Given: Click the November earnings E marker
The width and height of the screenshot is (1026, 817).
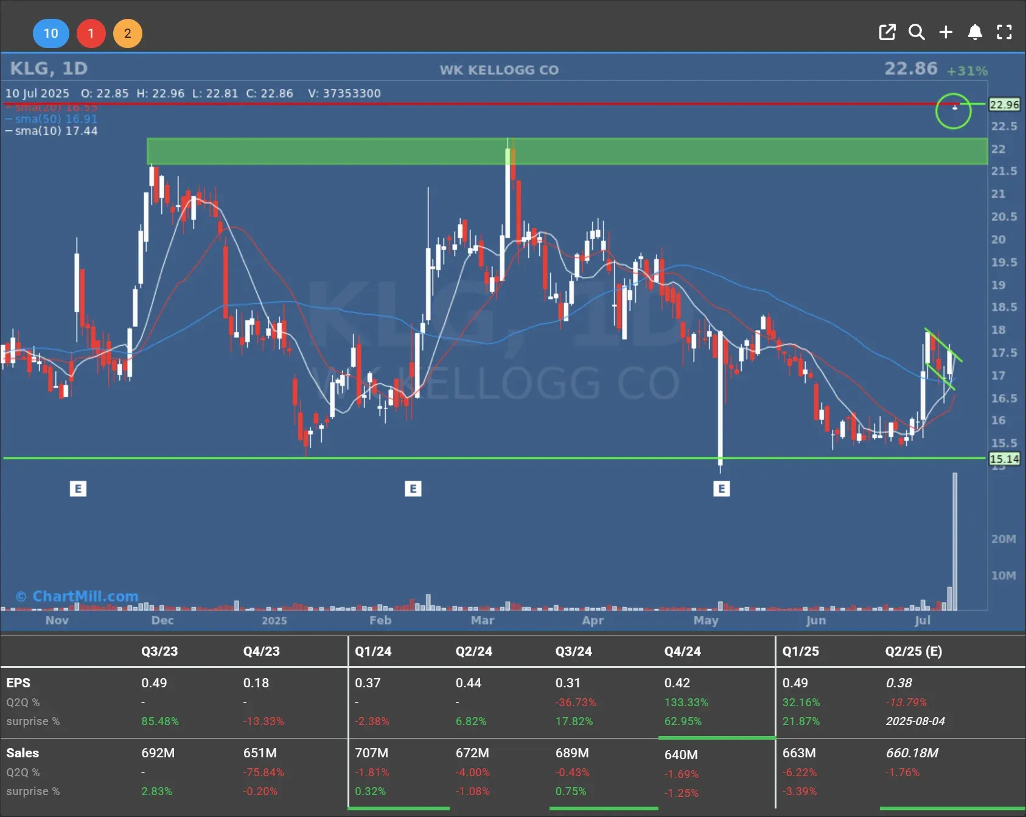Looking at the screenshot, I should point(78,488).
